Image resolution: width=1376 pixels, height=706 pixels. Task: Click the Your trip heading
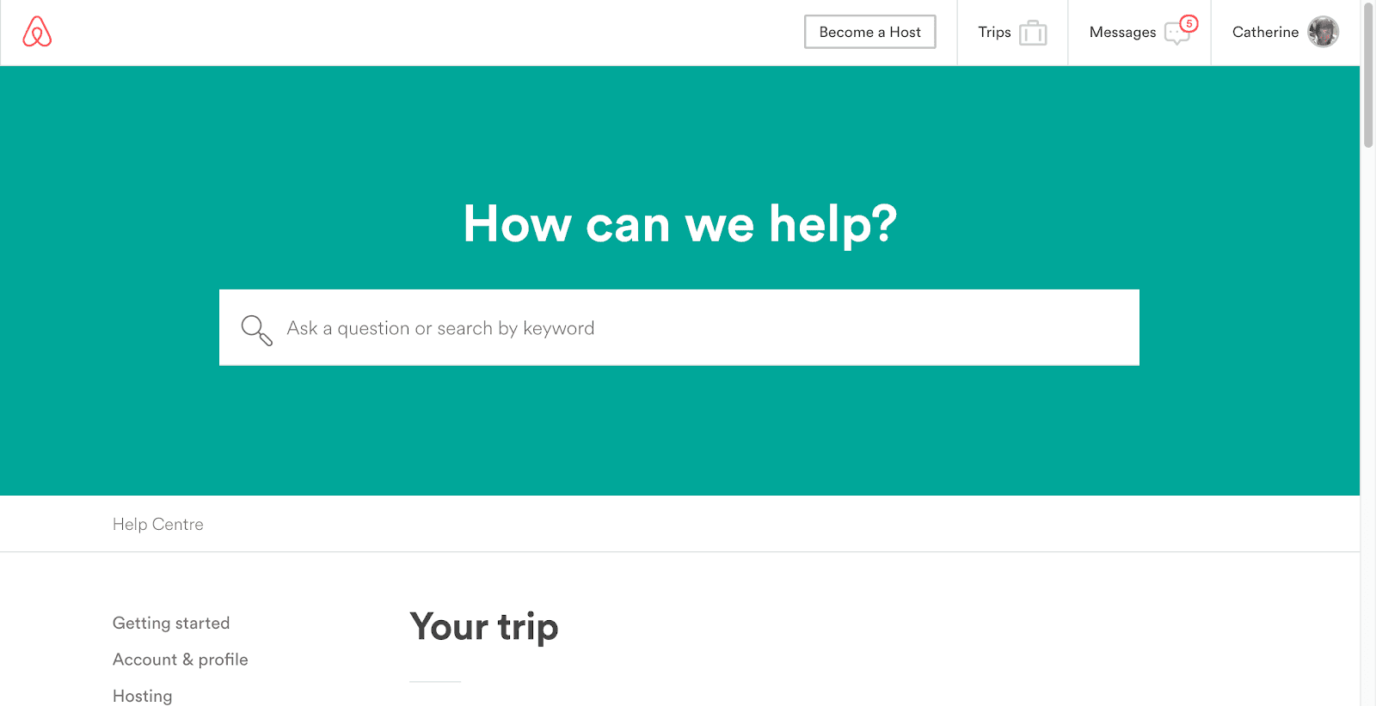[484, 628]
